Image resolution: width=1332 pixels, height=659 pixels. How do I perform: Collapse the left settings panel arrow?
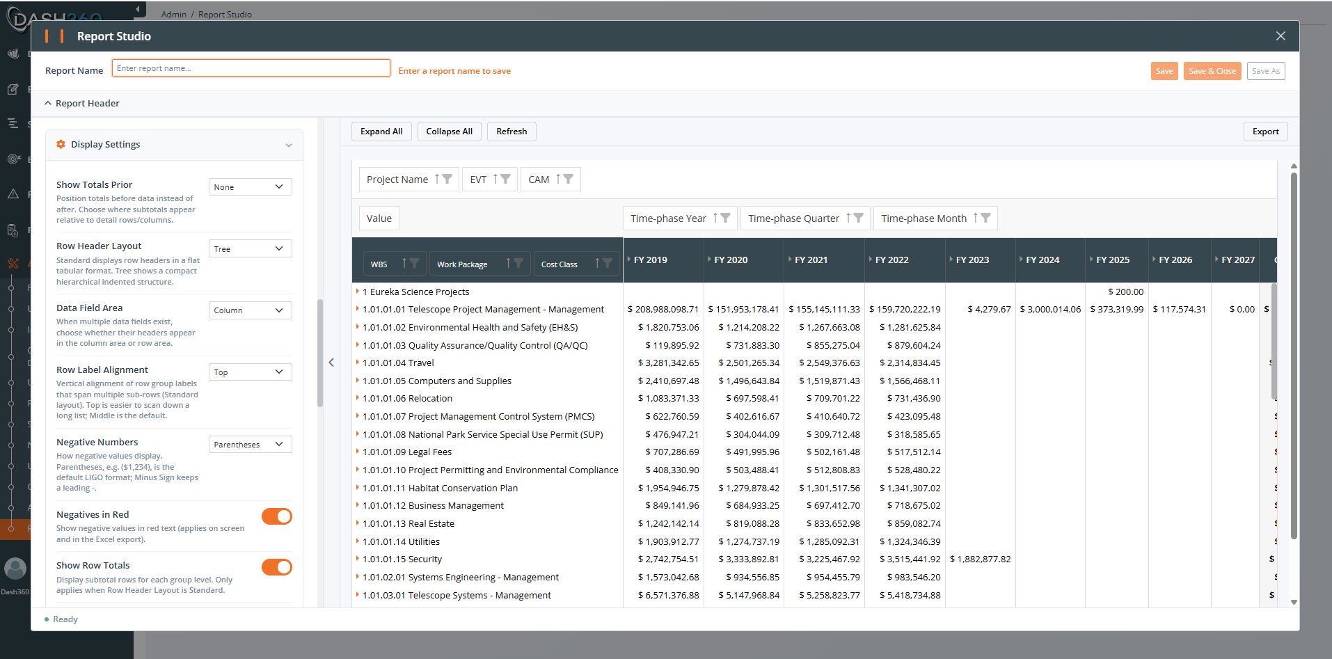(x=331, y=363)
